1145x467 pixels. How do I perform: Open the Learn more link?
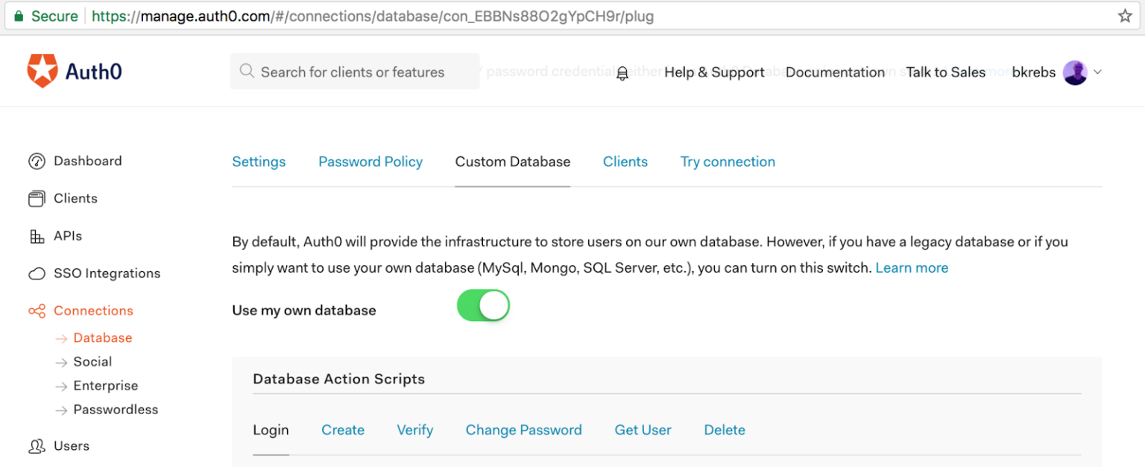click(911, 267)
